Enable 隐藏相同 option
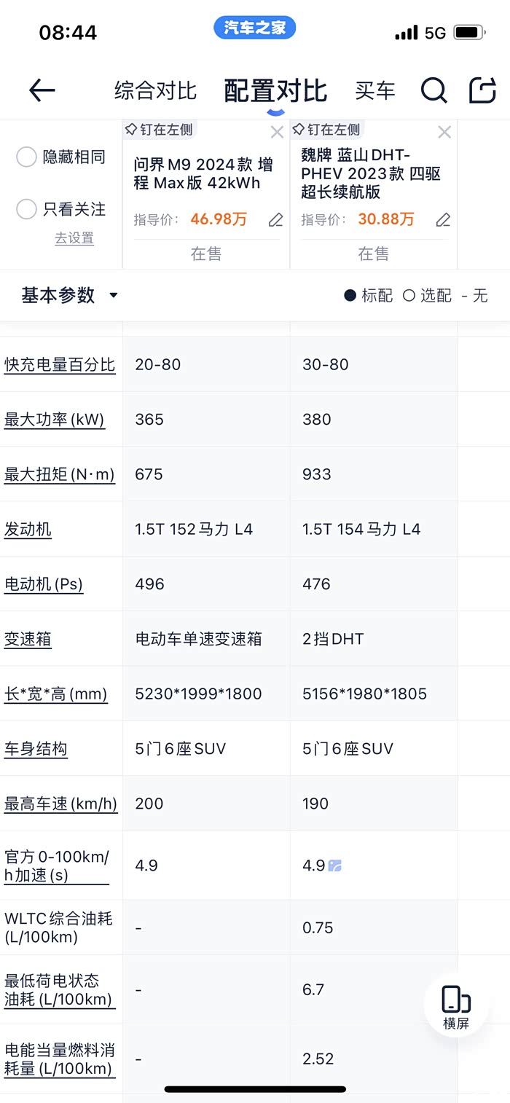 pyautogui.click(x=26, y=157)
